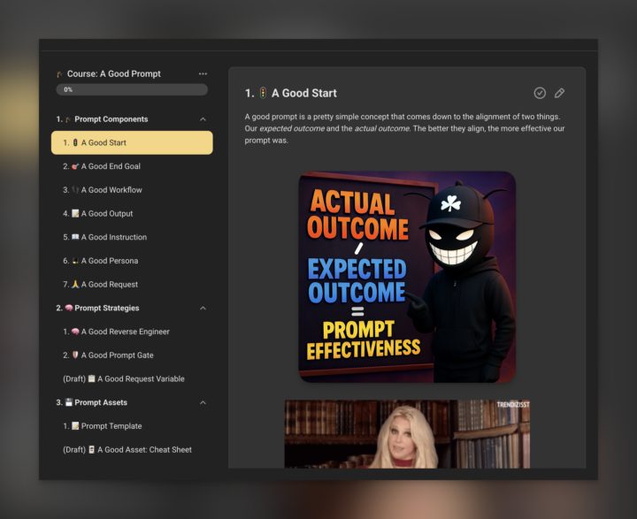The width and height of the screenshot is (637, 519).
Task: Click the memo icon of Prompt Template
Action: [75, 426]
